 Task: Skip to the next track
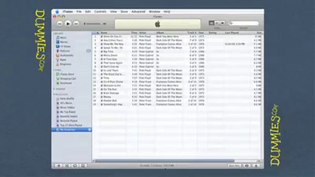76,24
